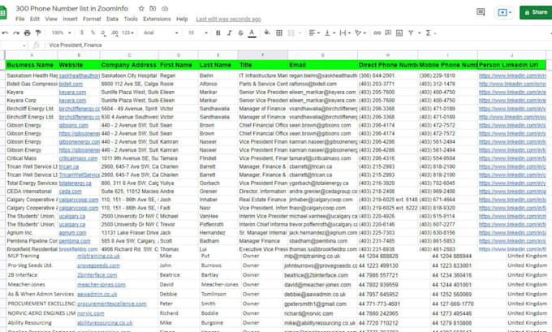Open the font size dropdown
552x332 pixels.
(197, 32)
